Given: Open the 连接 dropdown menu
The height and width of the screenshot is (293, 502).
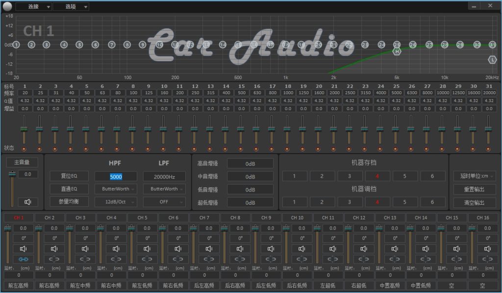Looking at the screenshot, I should coord(34,6).
